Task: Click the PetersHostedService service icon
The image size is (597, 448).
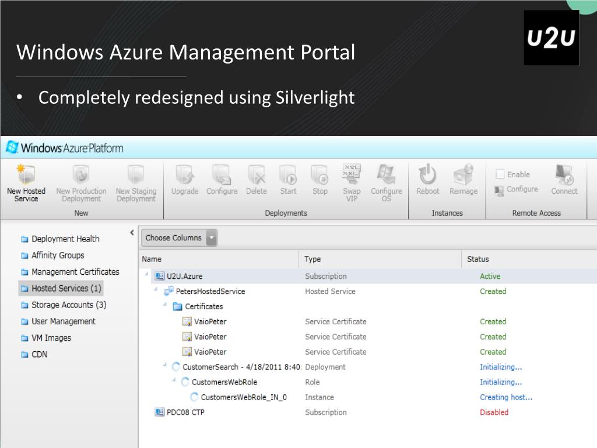Action: coord(168,291)
